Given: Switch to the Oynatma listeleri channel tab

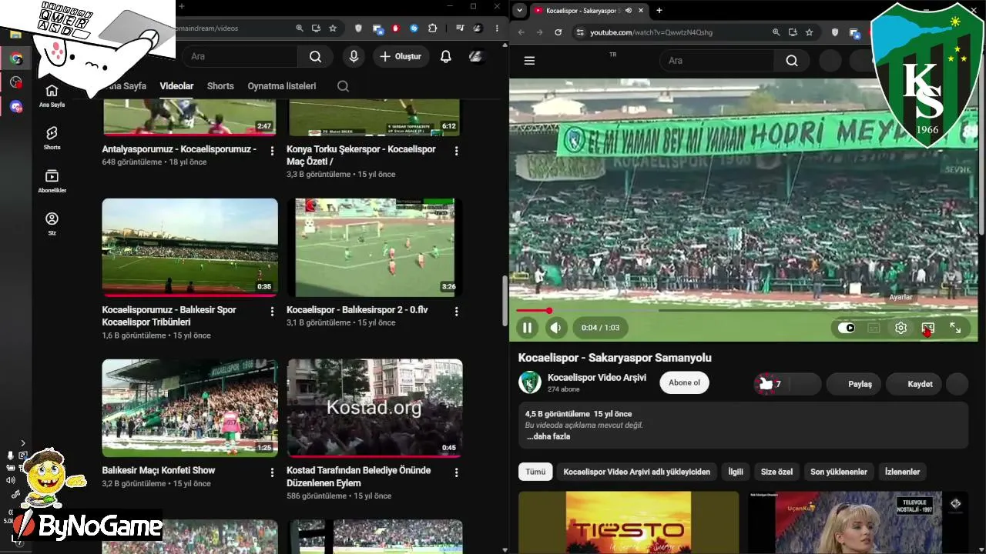Looking at the screenshot, I should [282, 86].
